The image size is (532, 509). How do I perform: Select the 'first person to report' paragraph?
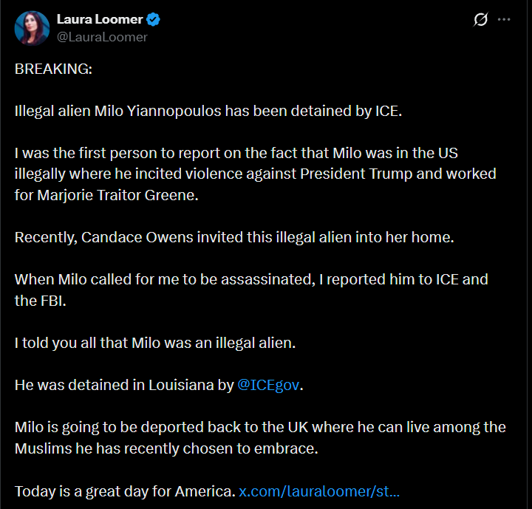pos(256,174)
